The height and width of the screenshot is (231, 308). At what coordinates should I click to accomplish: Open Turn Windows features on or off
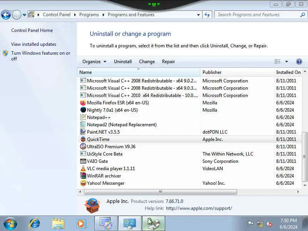click(x=41, y=56)
